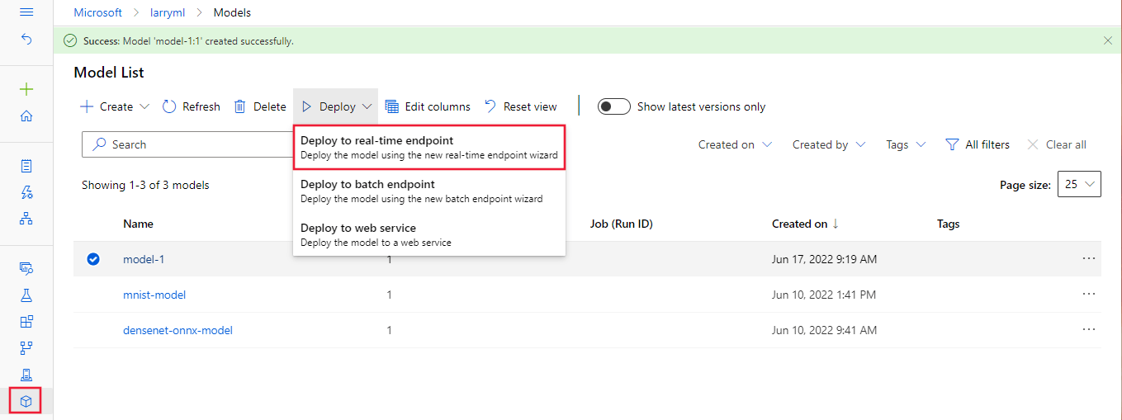Open Edit columns in the toolbar

click(x=428, y=106)
